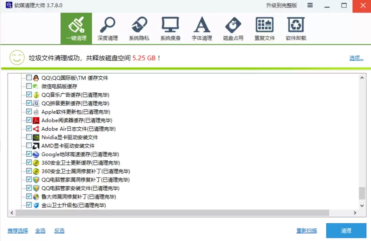Click the Google Earth icon
Screen dimensions: 371x241
click(x=36, y=154)
